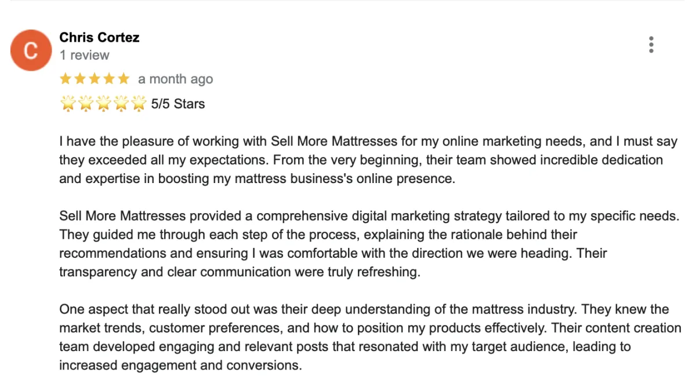Click the third yellow rating star
This screenshot has width=696, height=391.
(95, 79)
